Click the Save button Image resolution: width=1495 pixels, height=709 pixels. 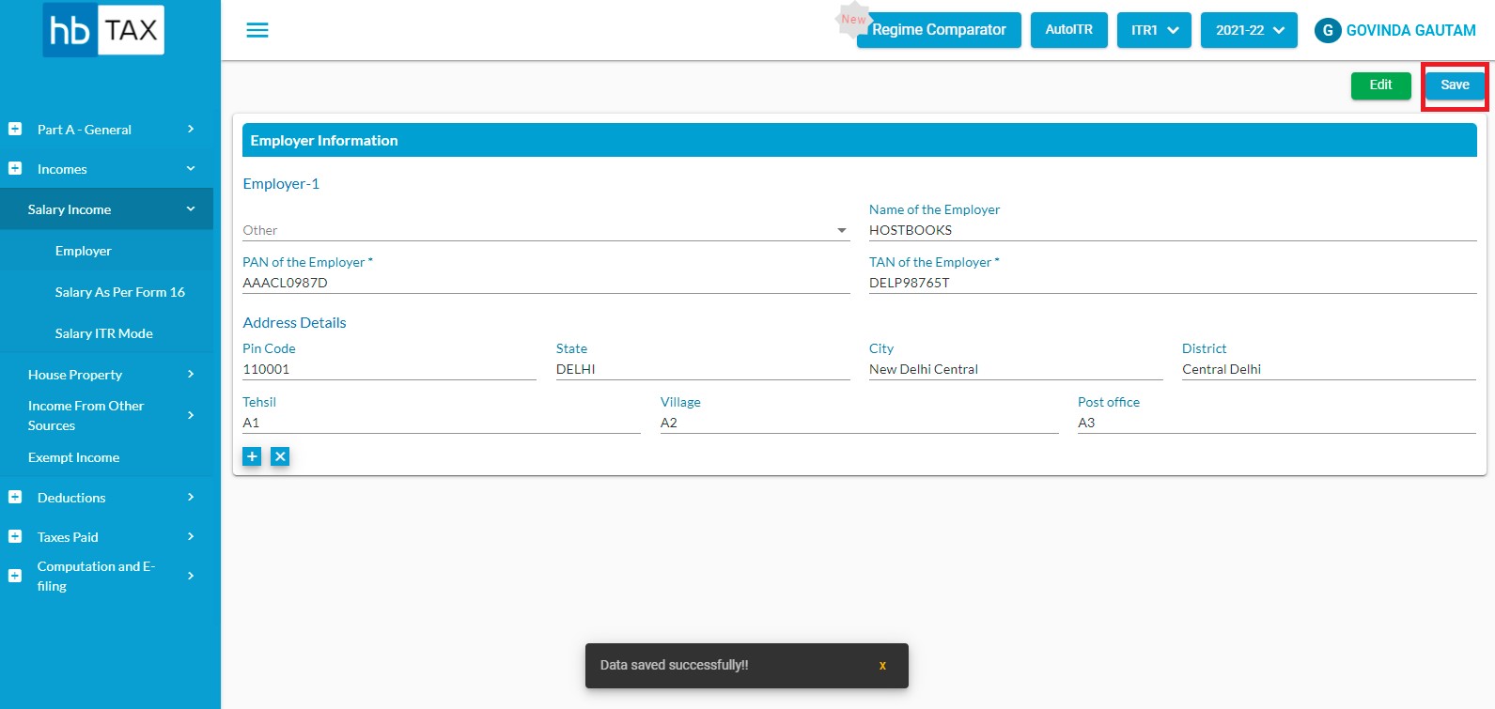point(1455,85)
